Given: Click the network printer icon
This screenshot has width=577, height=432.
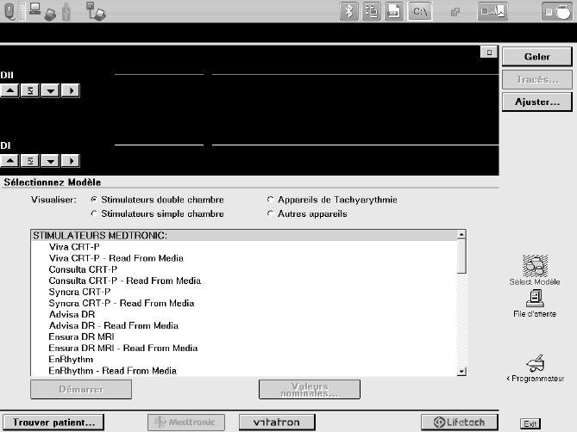Looking at the screenshot, I should 96,11.
